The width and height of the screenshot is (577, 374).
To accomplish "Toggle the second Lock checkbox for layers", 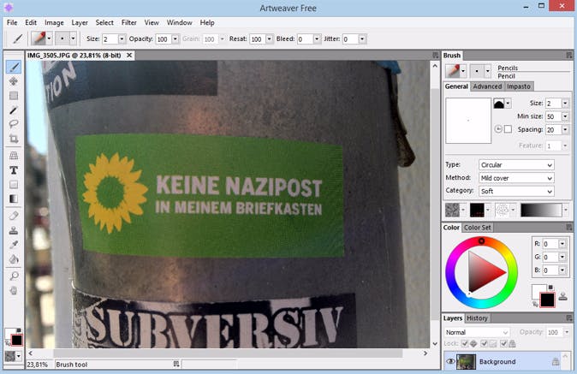I will (x=485, y=343).
